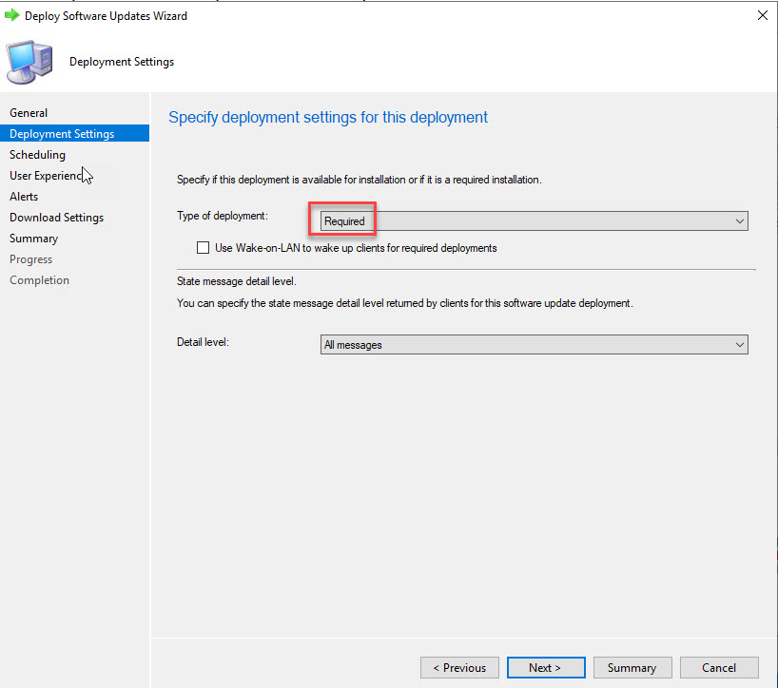Screen dimensions: 778x688
Task: Jump to the Summary step in sidebar
Action: coord(33,239)
